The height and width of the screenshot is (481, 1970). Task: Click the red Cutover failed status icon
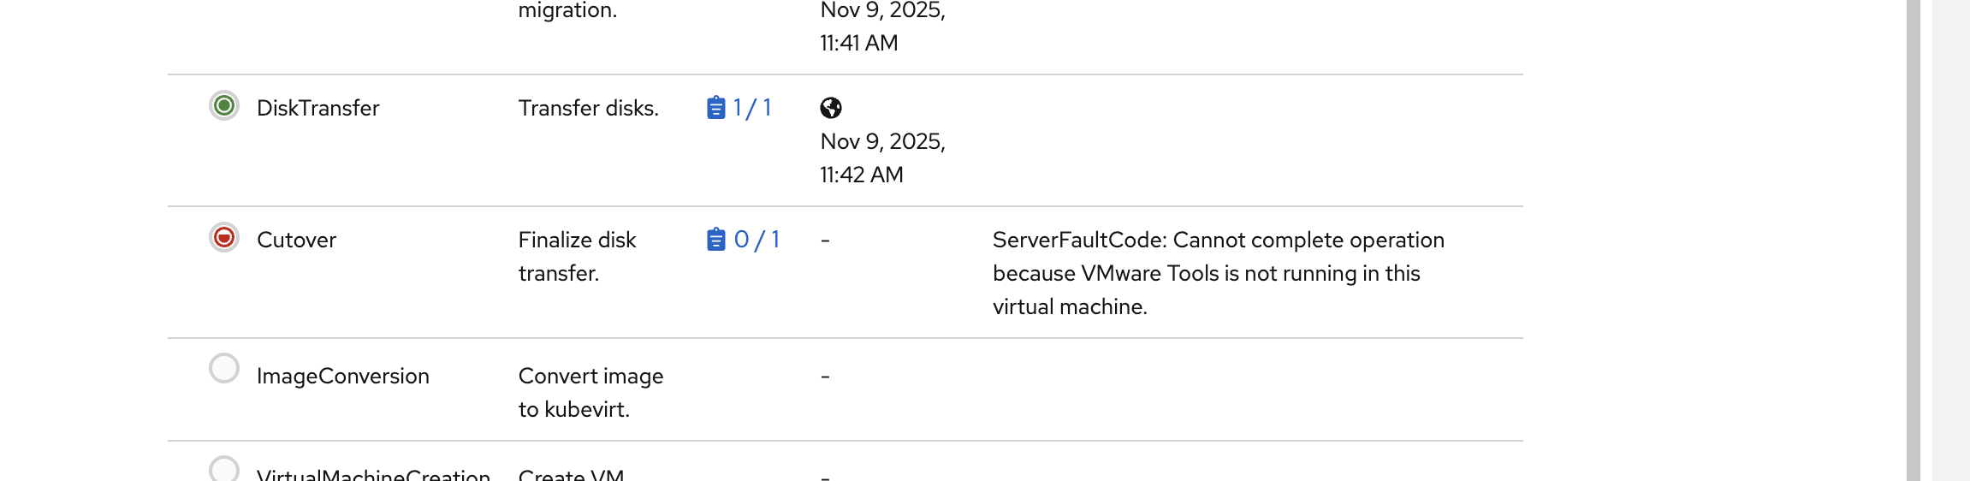tap(224, 238)
